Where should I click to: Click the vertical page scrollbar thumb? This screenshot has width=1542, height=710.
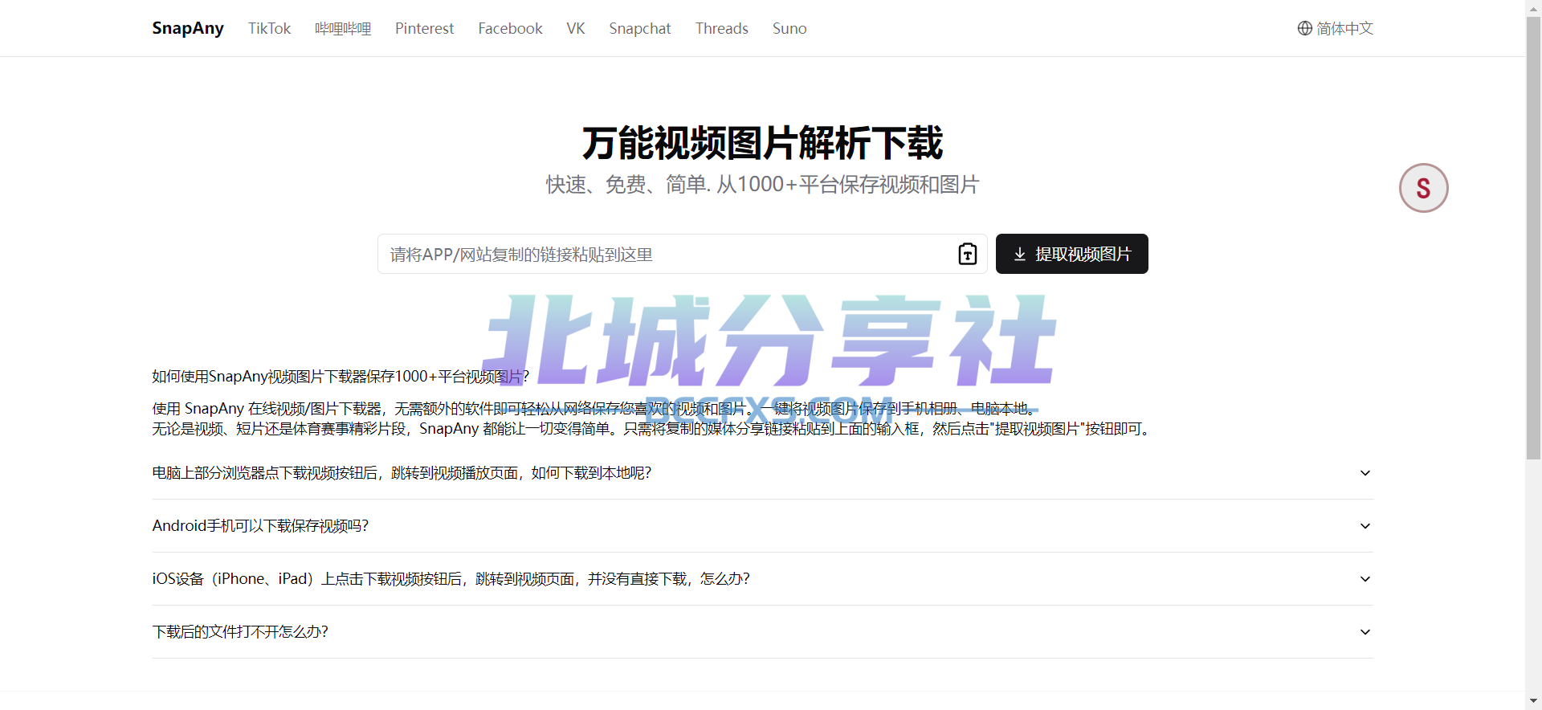[x=1534, y=238]
